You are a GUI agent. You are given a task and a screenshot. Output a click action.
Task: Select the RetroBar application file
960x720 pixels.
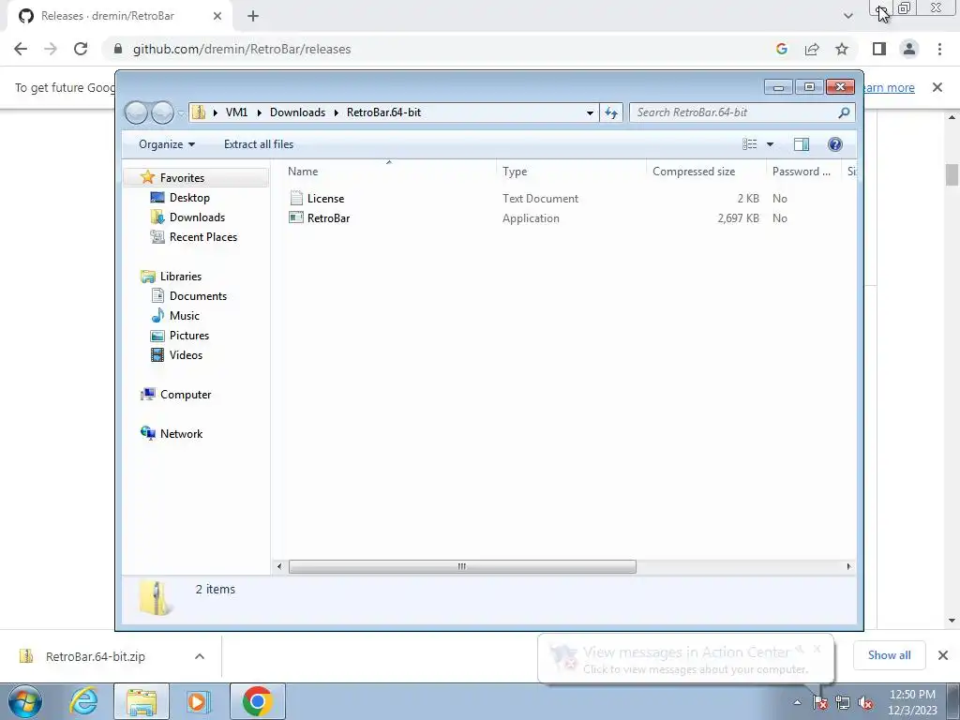[328, 217]
